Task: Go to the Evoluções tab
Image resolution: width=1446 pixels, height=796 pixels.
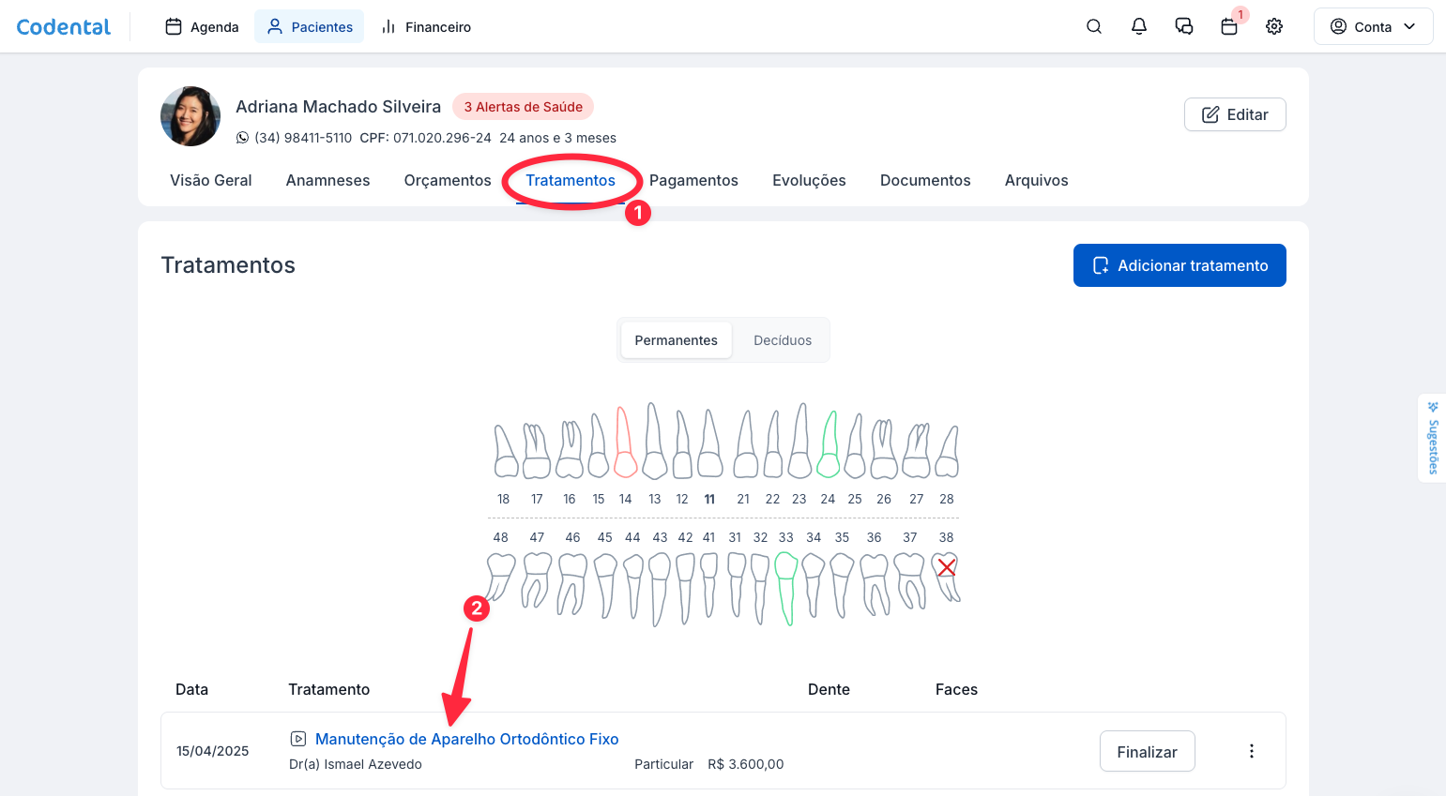Action: (809, 180)
